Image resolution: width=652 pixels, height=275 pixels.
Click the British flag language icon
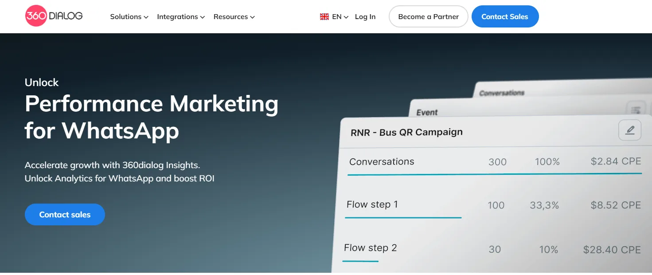[x=324, y=16]
